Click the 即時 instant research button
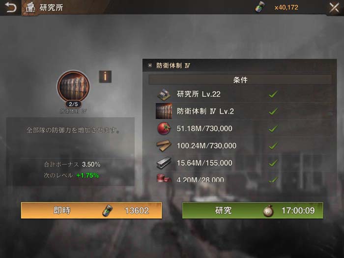 [x=91, y=210]
